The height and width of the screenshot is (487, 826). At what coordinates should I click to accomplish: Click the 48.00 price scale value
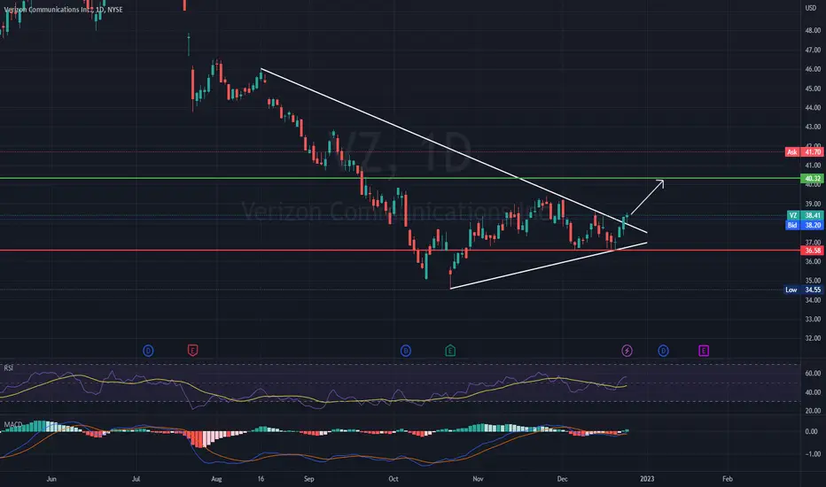[x=813, y=30]
